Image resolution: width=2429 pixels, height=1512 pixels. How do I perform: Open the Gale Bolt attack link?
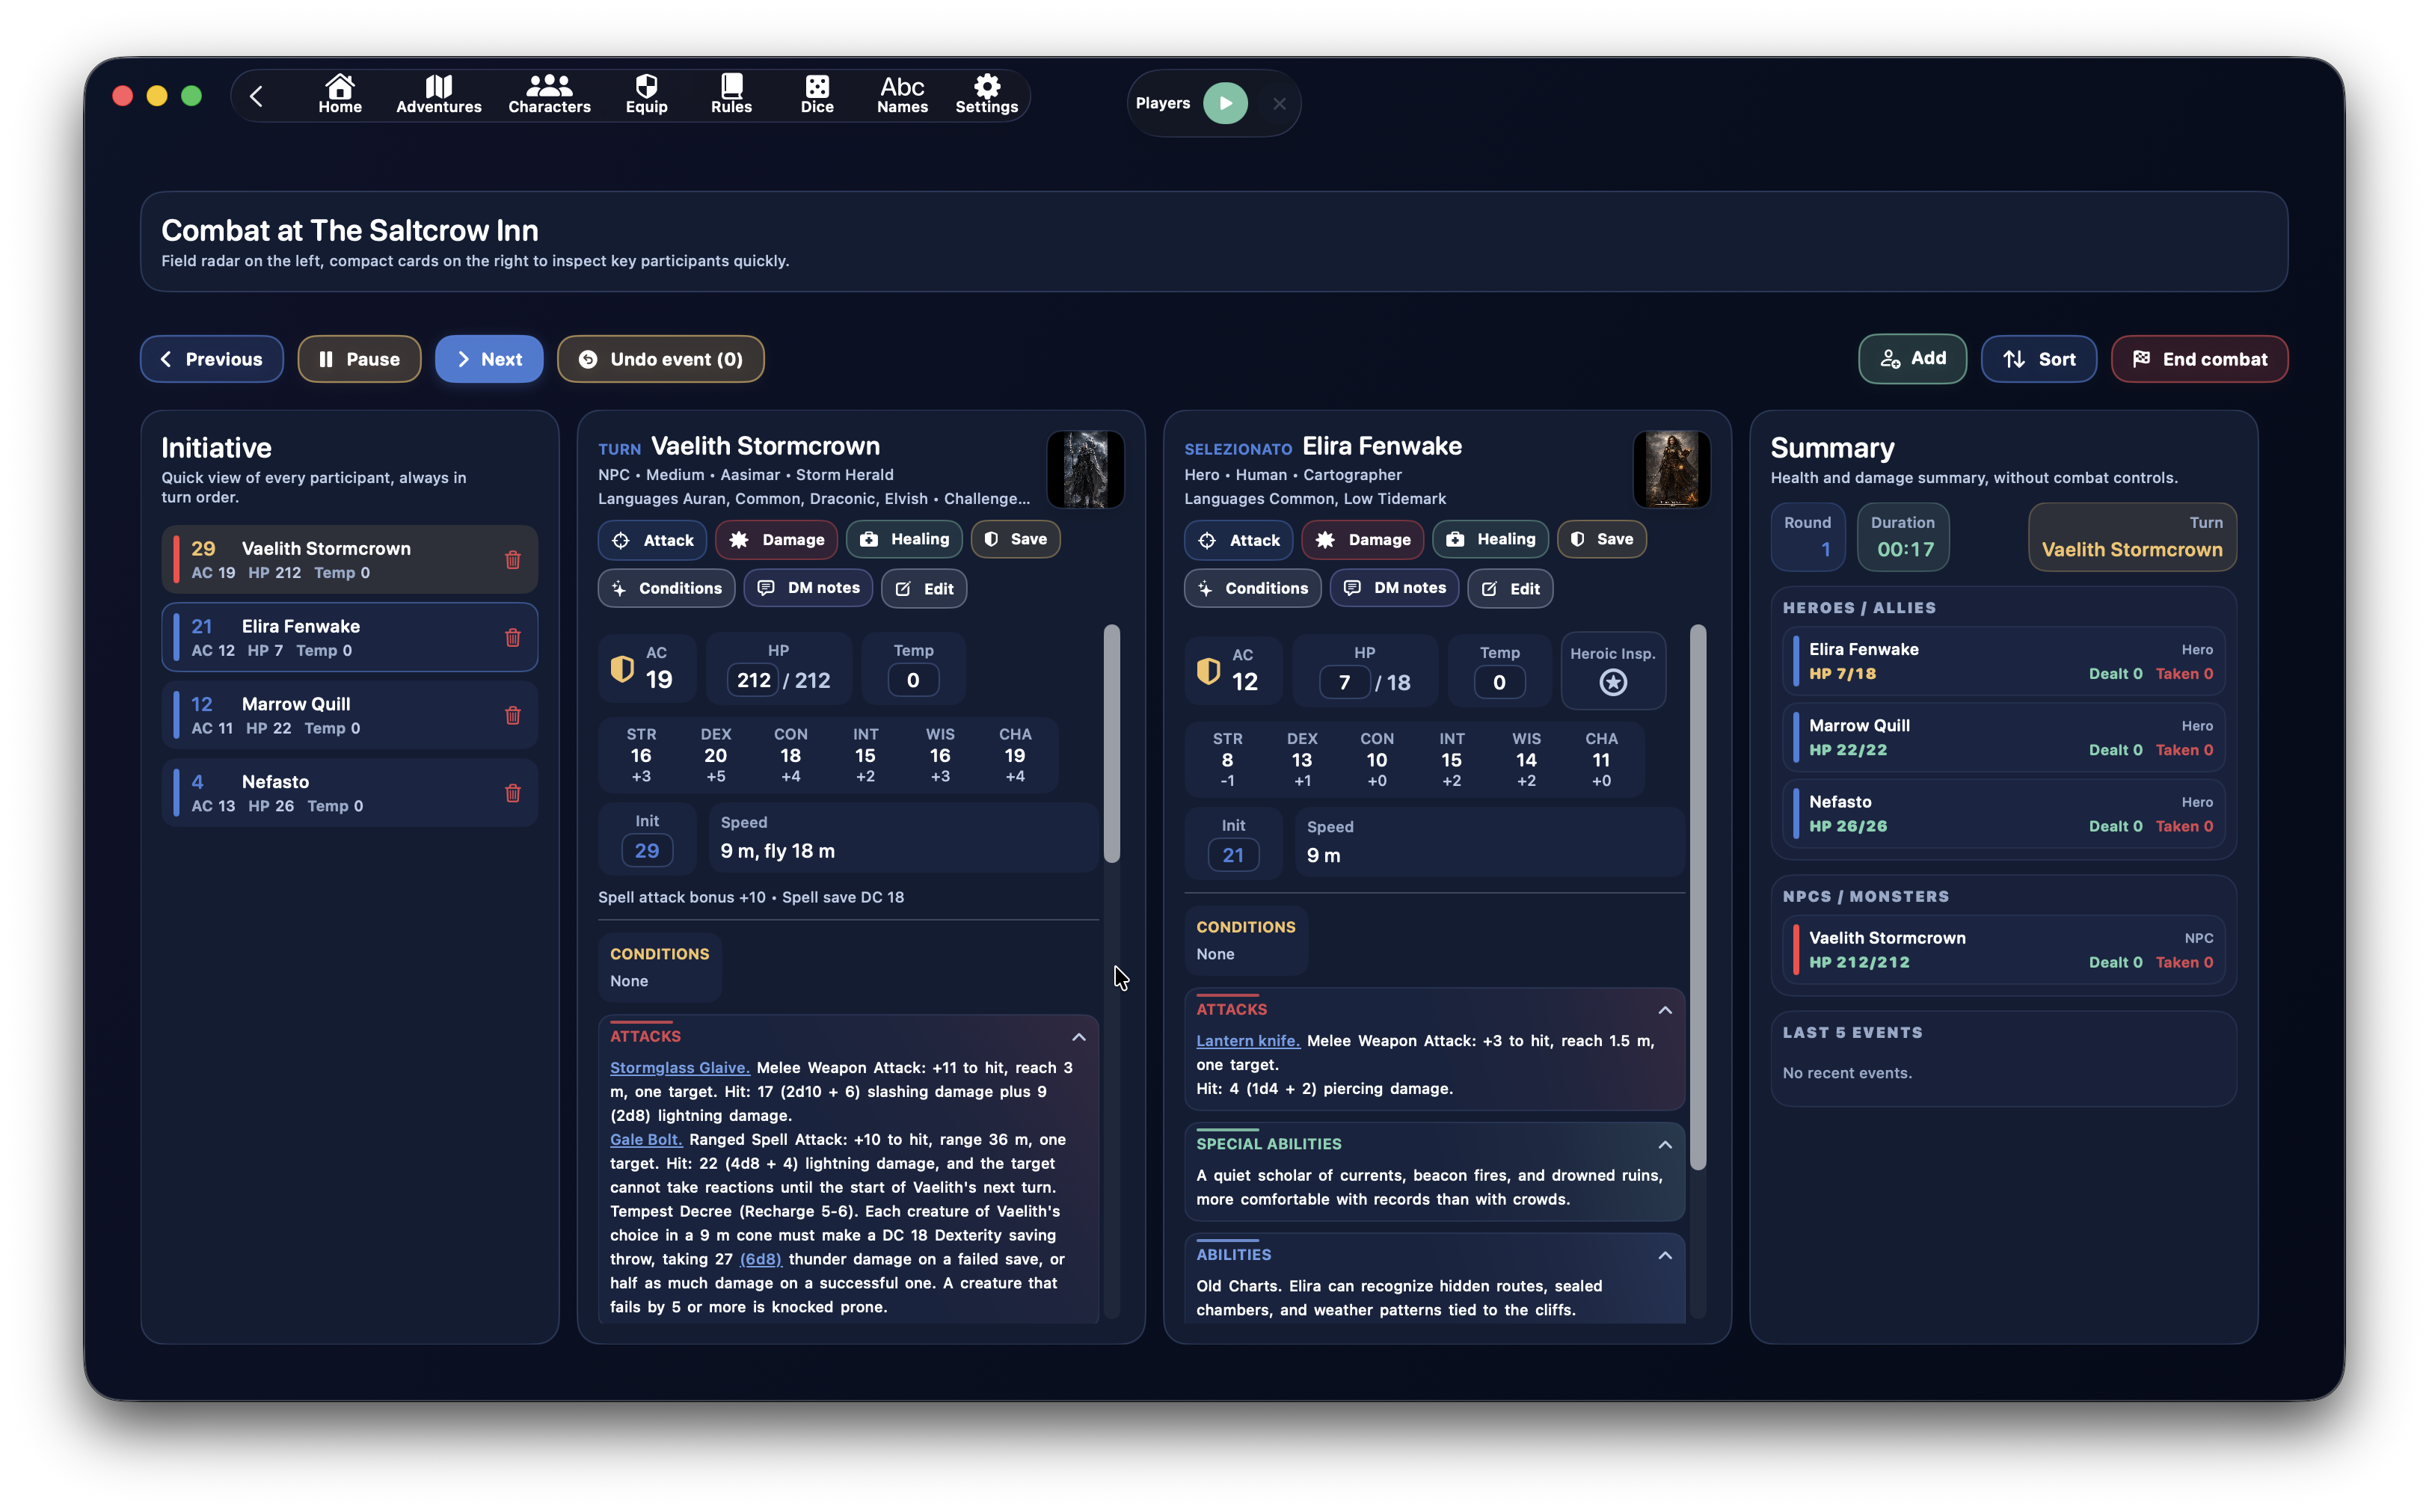click(x=645, y=1139)
